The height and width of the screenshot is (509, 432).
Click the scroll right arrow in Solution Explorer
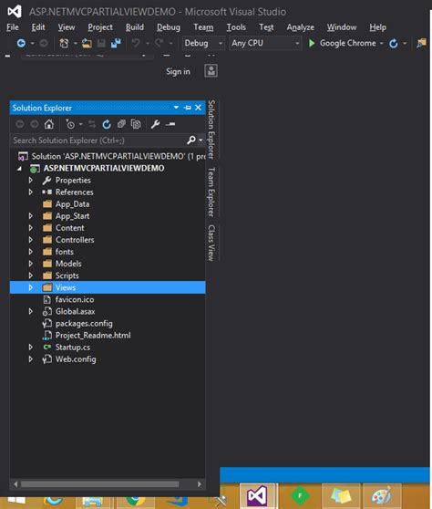click(x=200, y=484)
